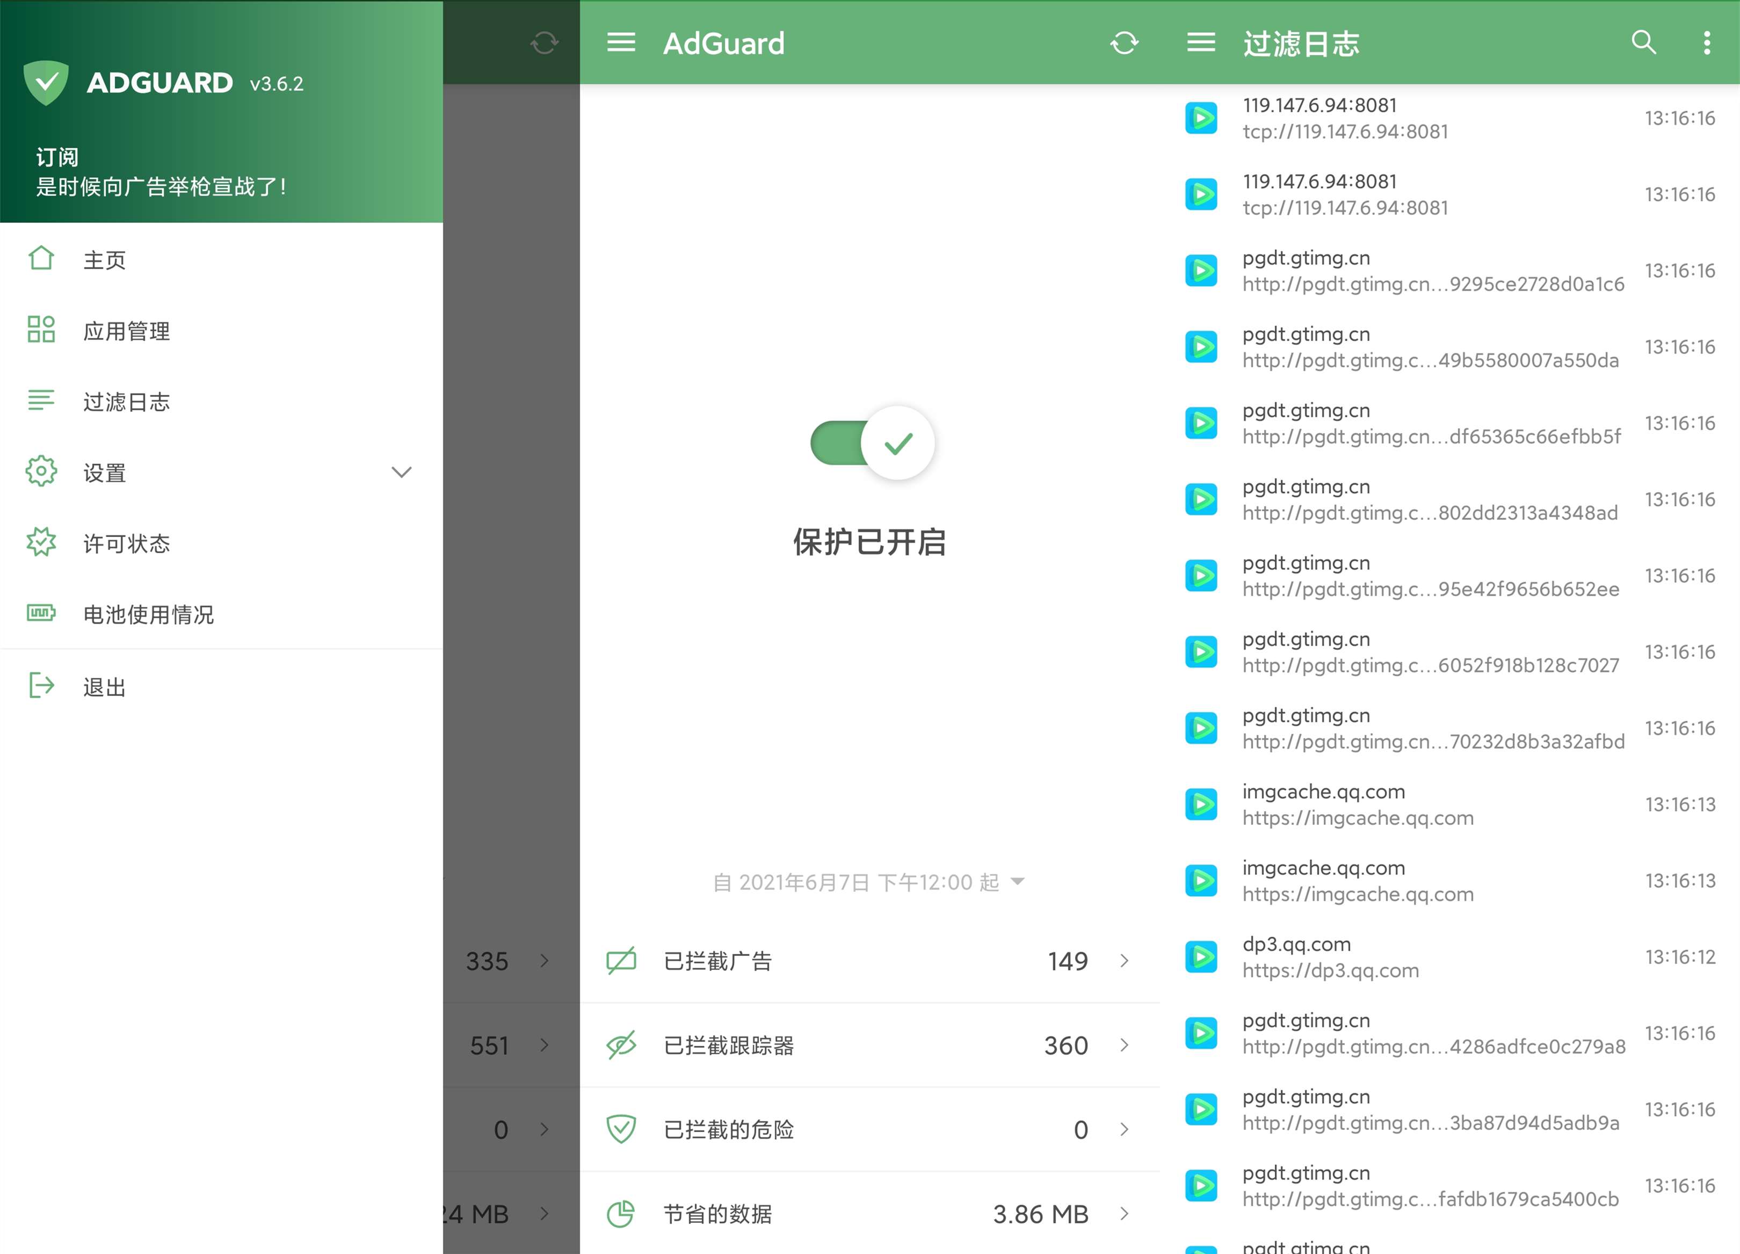This screenshot has width=1740, height=1254.
Task: Open 电池使用情况 in the side drawer
Action: click(x=221, y=614)
